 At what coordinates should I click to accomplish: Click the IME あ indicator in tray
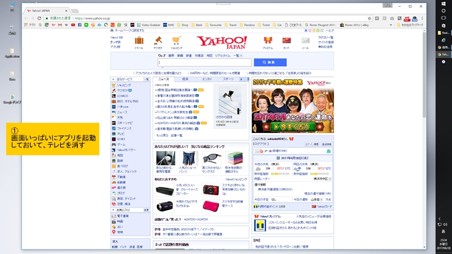point(443,231)
